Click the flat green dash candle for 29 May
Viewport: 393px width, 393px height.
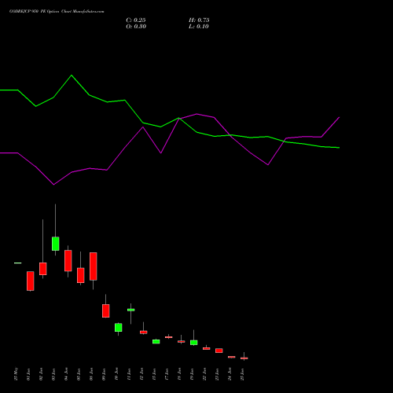click(18, 263)
